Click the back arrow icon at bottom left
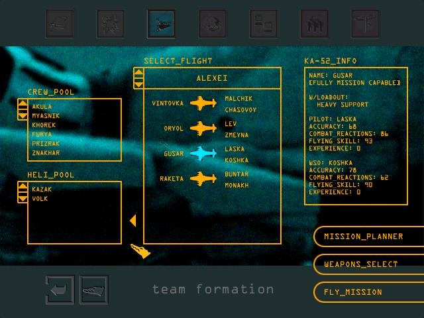The image size is (424, 318). click(x=60, y=290)
